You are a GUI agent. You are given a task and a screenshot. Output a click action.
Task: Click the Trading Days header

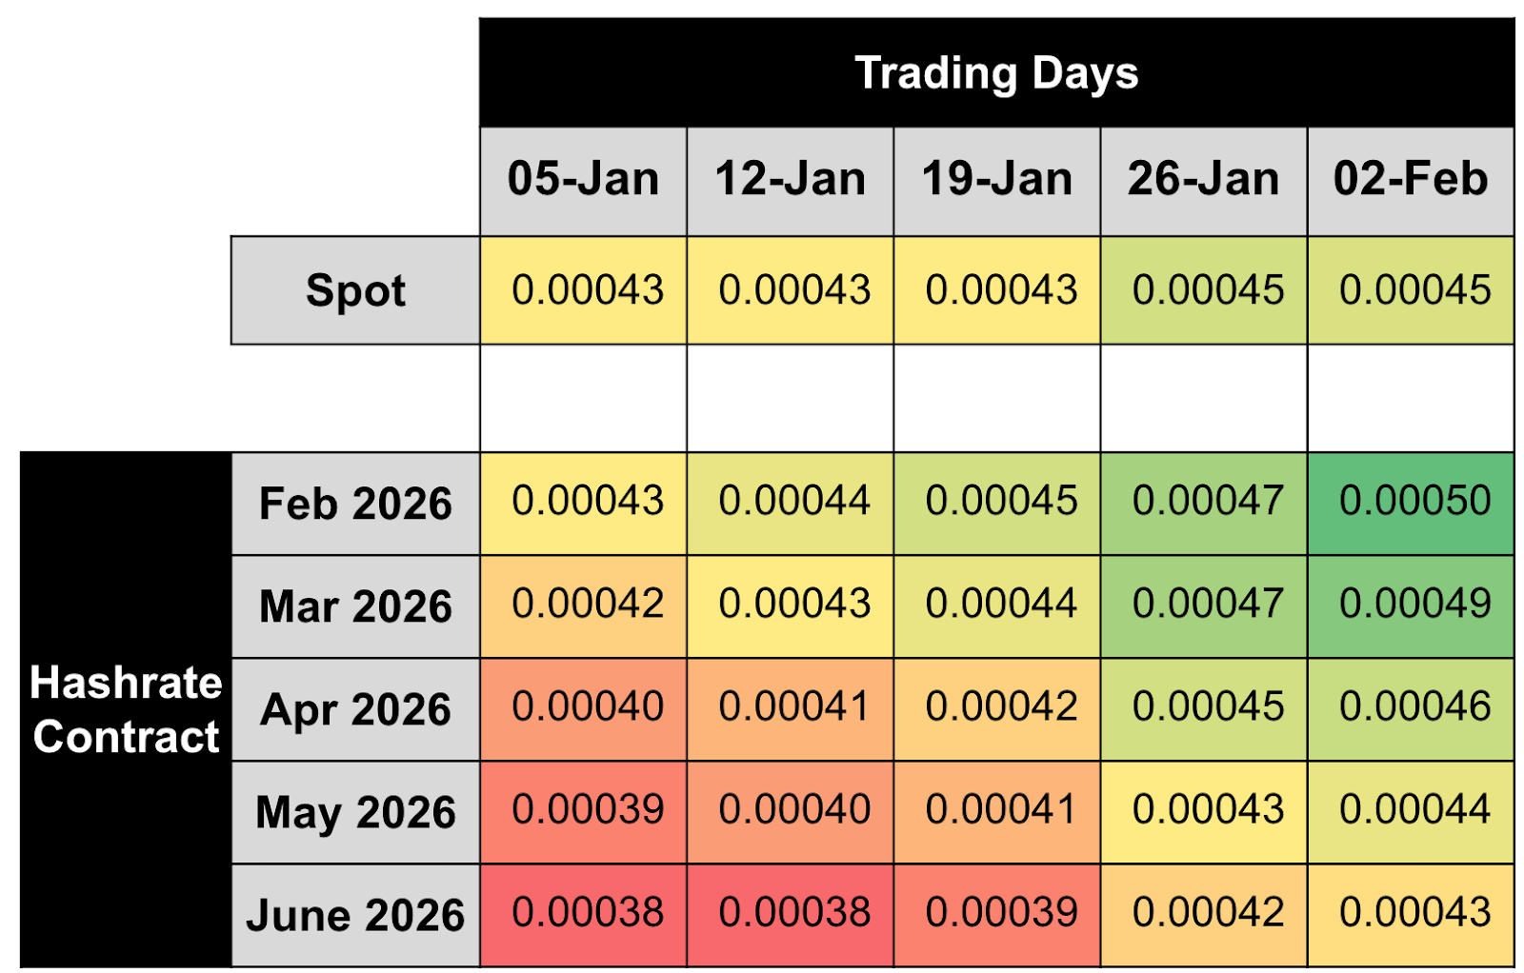point(996,73)
